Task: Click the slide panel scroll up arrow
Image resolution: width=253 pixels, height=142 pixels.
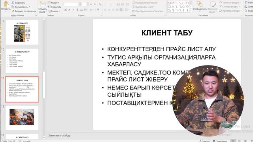Action: [x=44, y=19]
